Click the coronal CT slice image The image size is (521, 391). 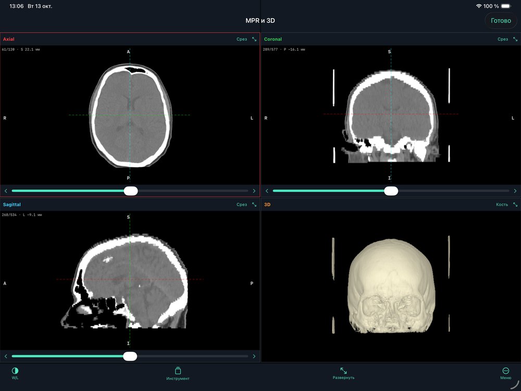pos(391,116)
